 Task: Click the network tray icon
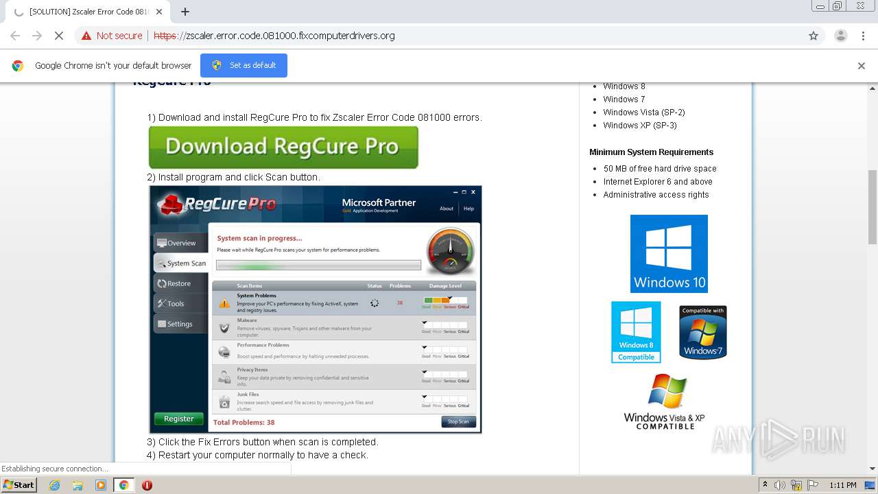[796, 485]
